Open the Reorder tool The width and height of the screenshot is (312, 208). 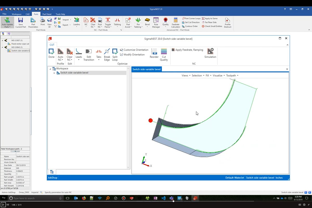pos(154,53)
